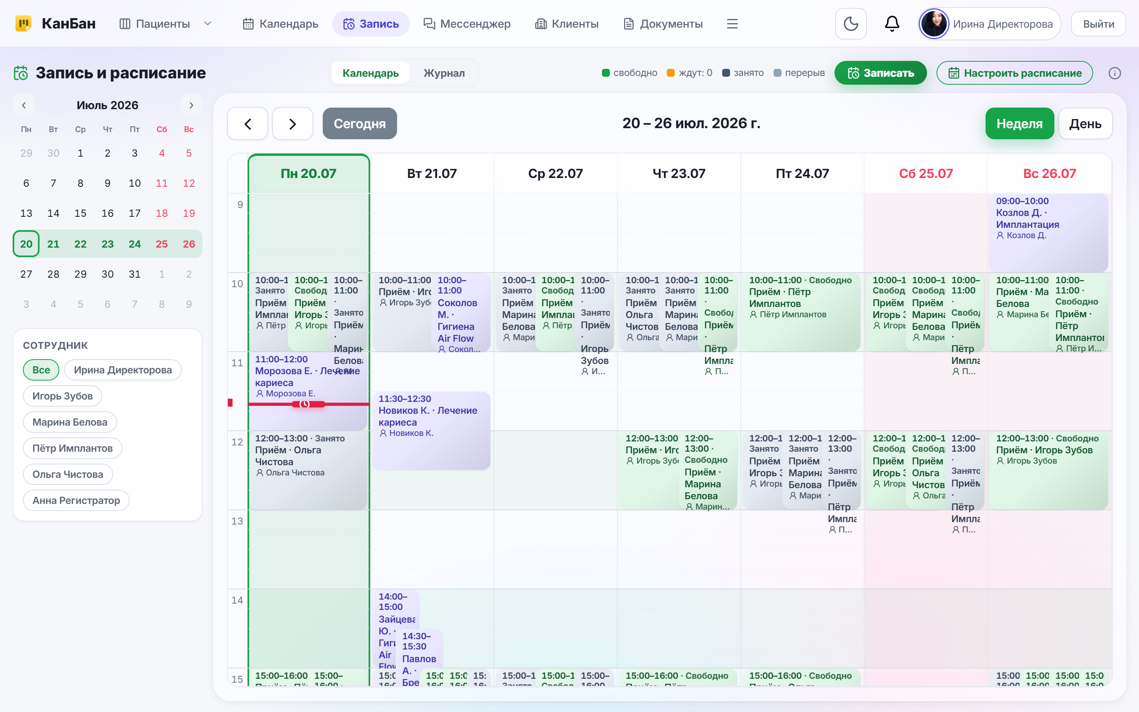Click the info icon next to Настроить расписание
Viewport: 1139px width, 712px height.
(x=1114, y=73)
